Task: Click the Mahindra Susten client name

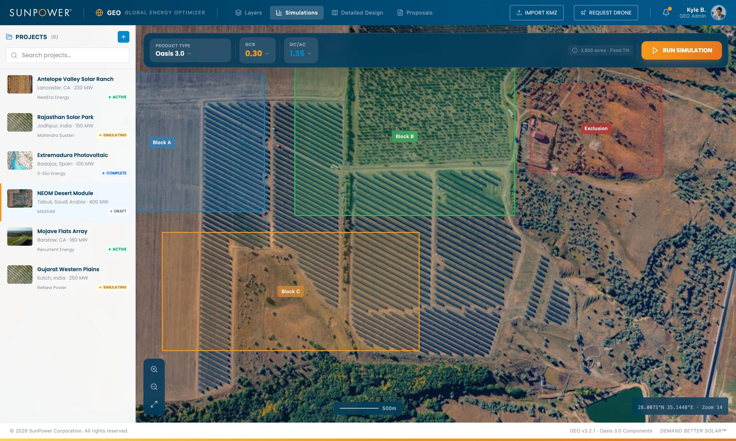Action: 55,135
